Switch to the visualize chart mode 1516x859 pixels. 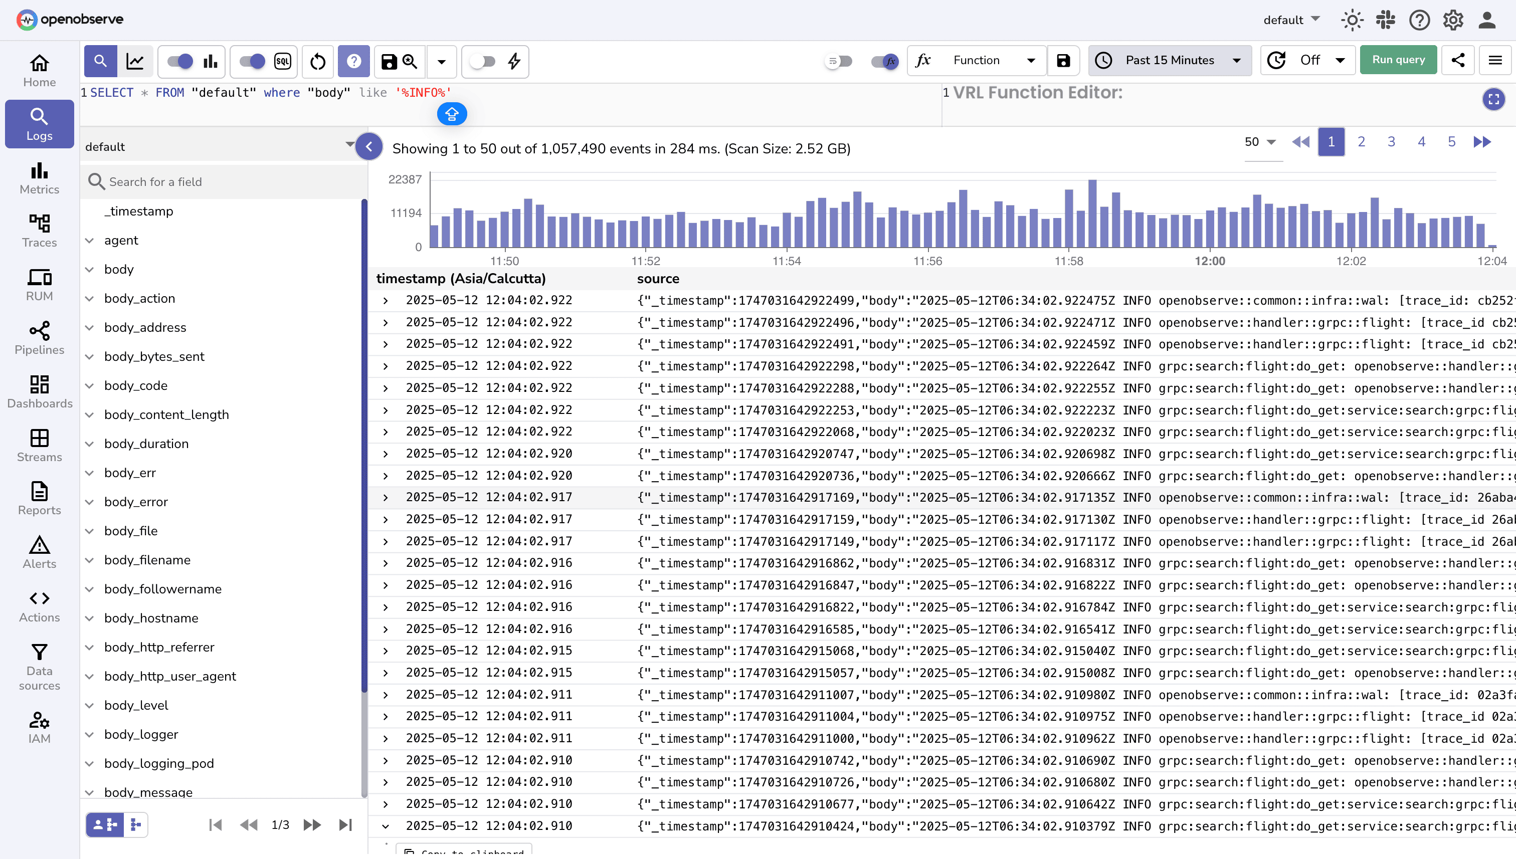pos(136,61)
